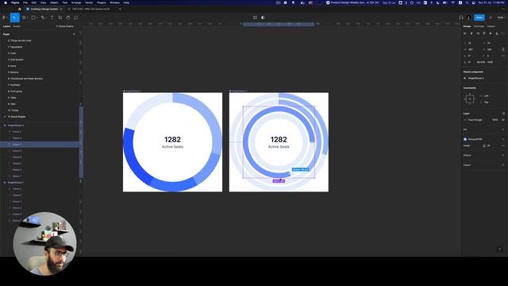Click the headphones audio icon
This screenshot has height=286, width=508.
(x=461, y=17)
